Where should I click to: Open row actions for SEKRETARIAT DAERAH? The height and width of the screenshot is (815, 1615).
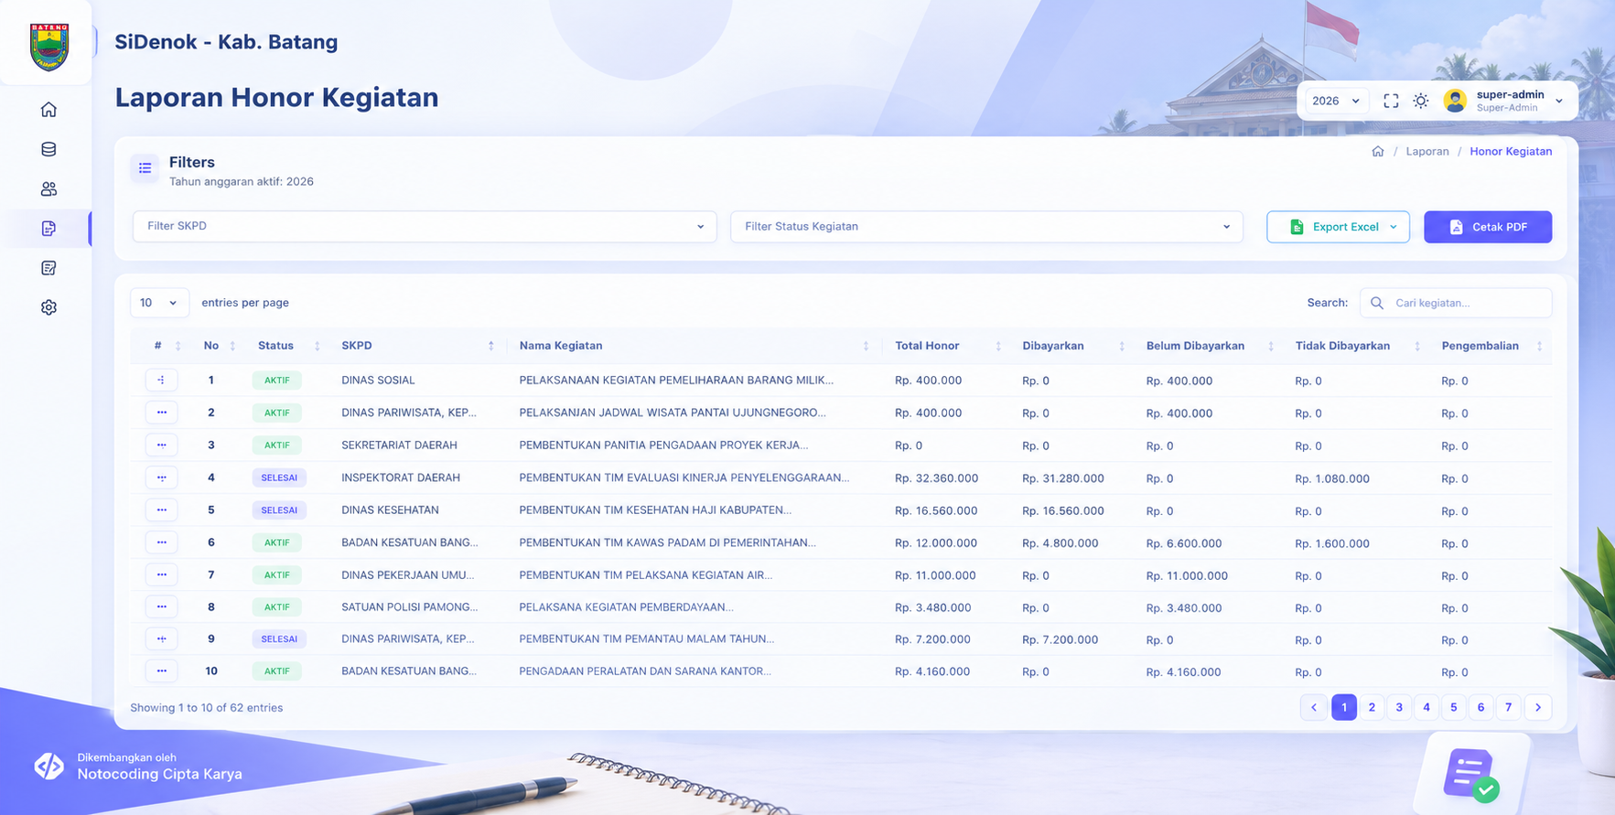(161, 445)
